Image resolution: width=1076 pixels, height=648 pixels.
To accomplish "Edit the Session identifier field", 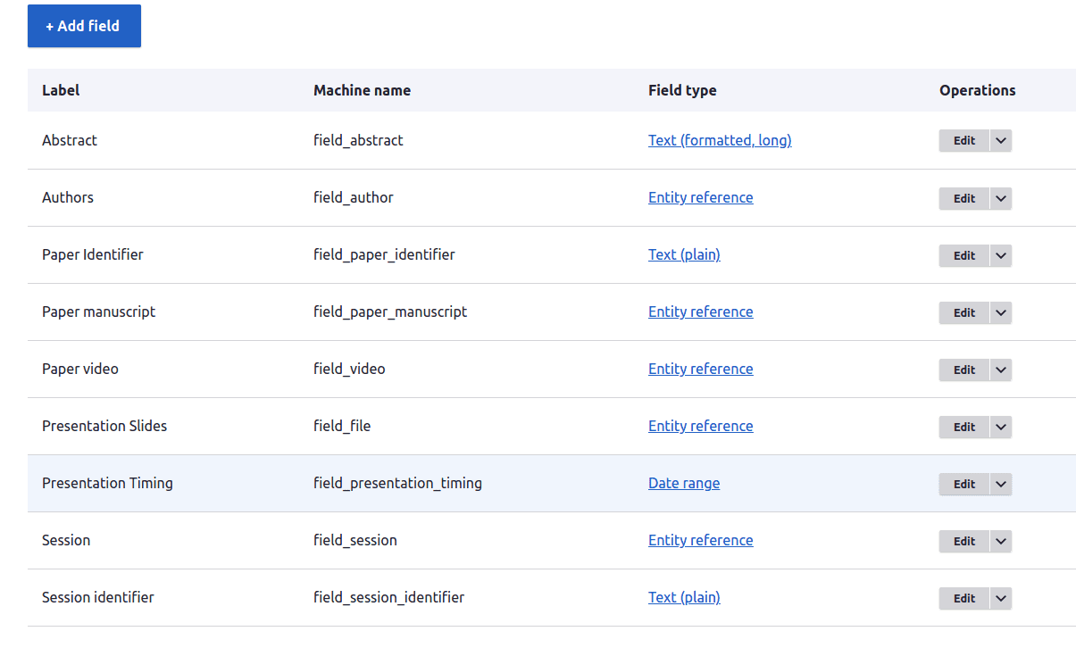I will (964, 598).
